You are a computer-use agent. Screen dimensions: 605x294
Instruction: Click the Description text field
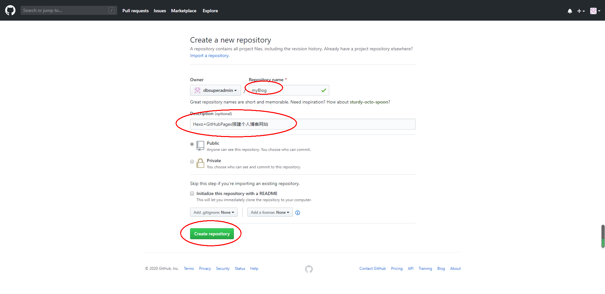(303, 124)
